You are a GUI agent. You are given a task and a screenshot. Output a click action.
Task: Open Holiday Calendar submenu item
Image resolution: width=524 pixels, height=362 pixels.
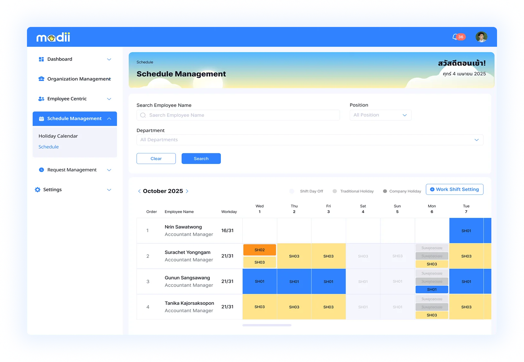point(58,136)
